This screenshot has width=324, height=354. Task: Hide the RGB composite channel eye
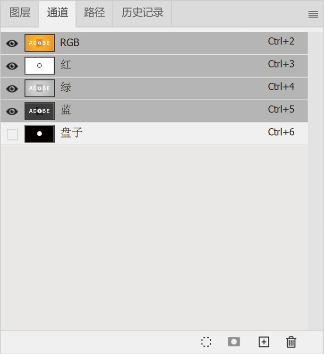[12, 43]
